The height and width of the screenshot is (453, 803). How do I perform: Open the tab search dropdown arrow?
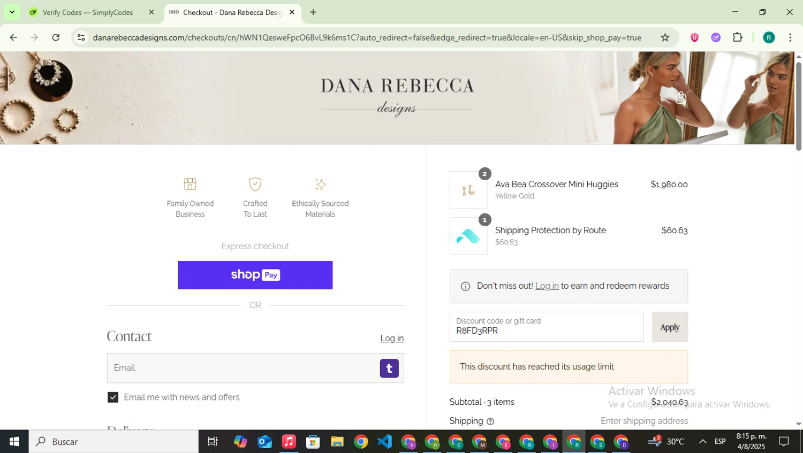click(x=12, y=12)
